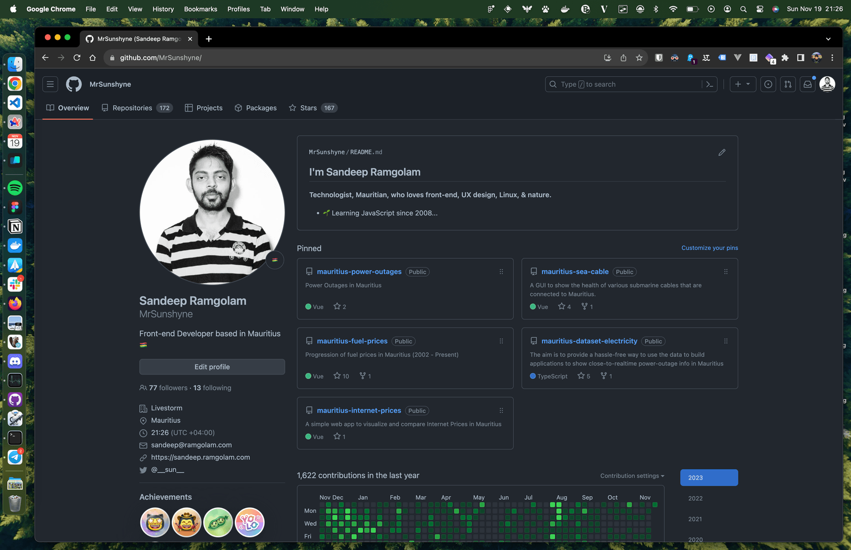The image size is (851, 550).
Task: Open the History menu in menu bar
Action: tap(163, 9)
